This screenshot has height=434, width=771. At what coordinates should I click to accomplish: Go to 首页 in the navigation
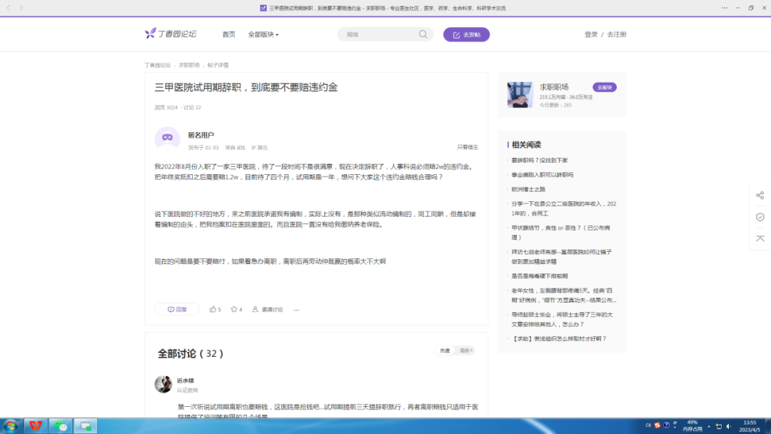point(228,34)
